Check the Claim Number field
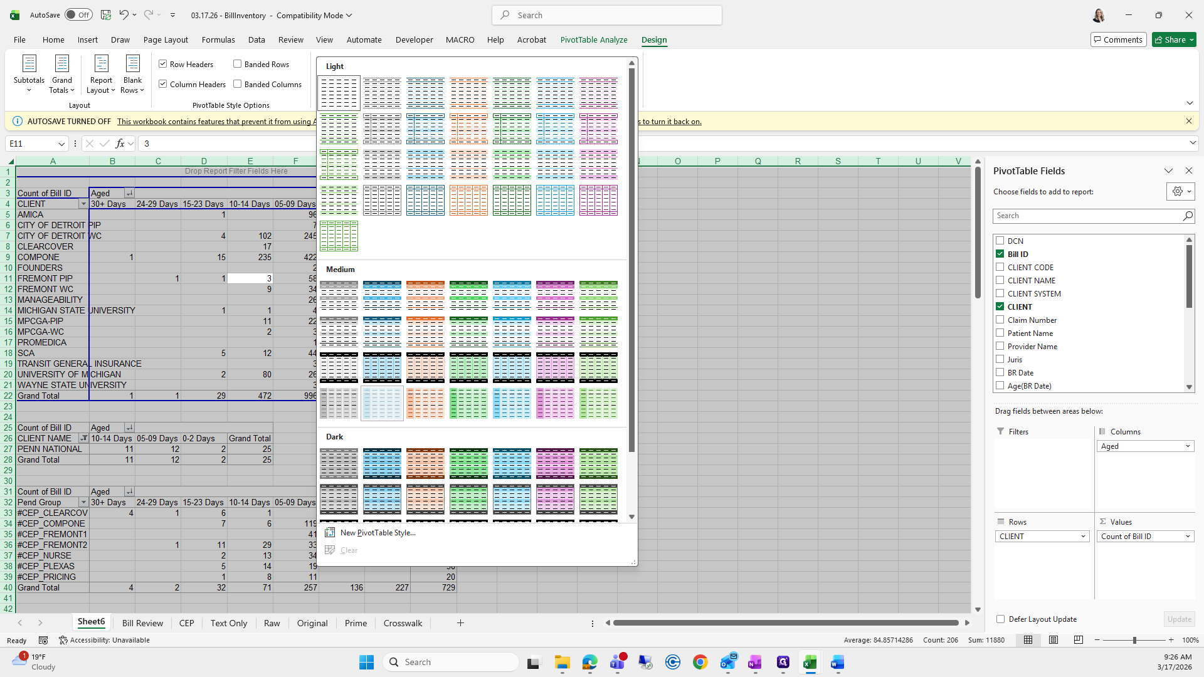 pos(1000,320)
